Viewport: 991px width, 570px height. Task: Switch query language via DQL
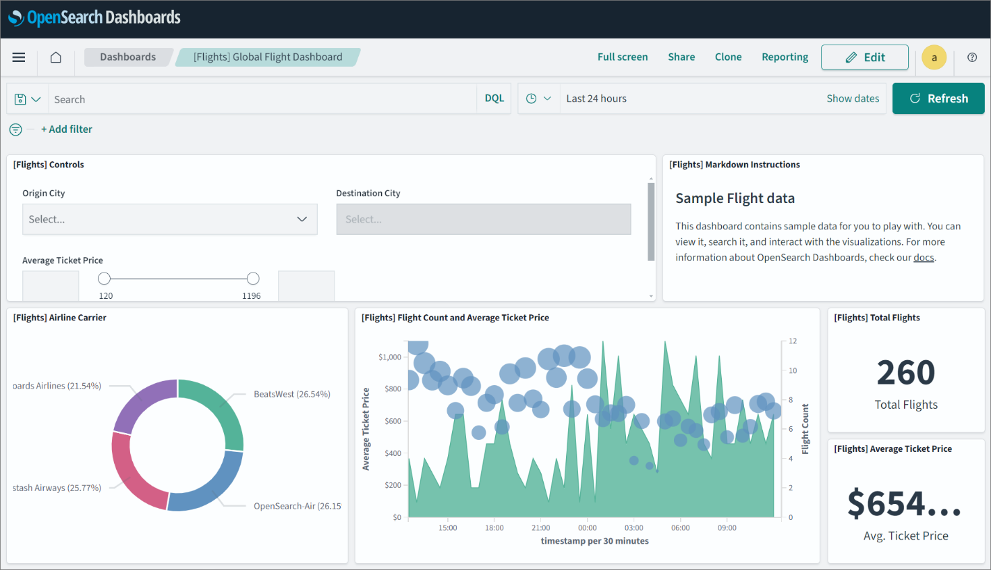494,98
